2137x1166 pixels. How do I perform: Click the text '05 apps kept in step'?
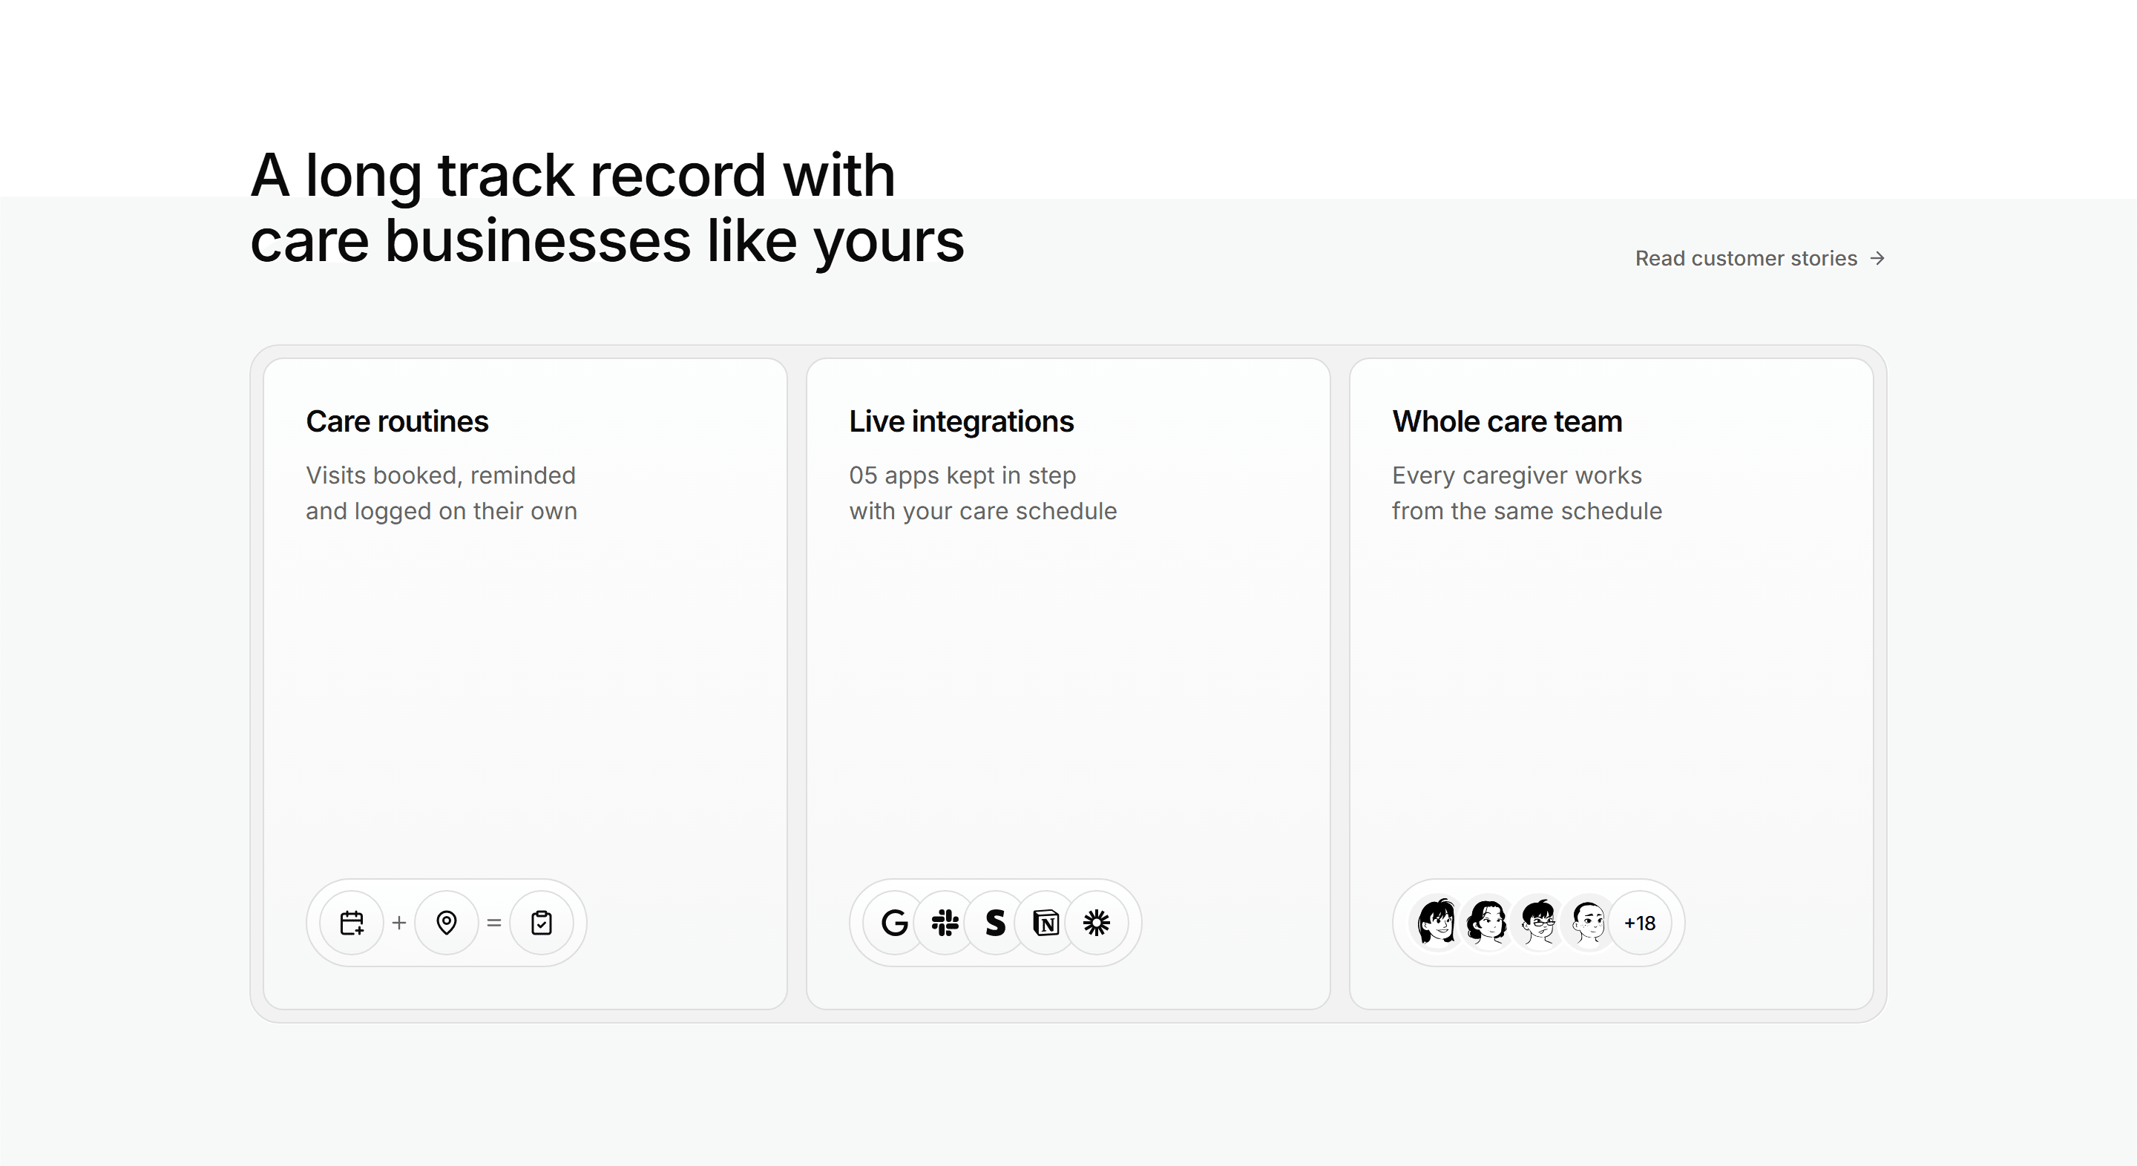click(962, 475)
